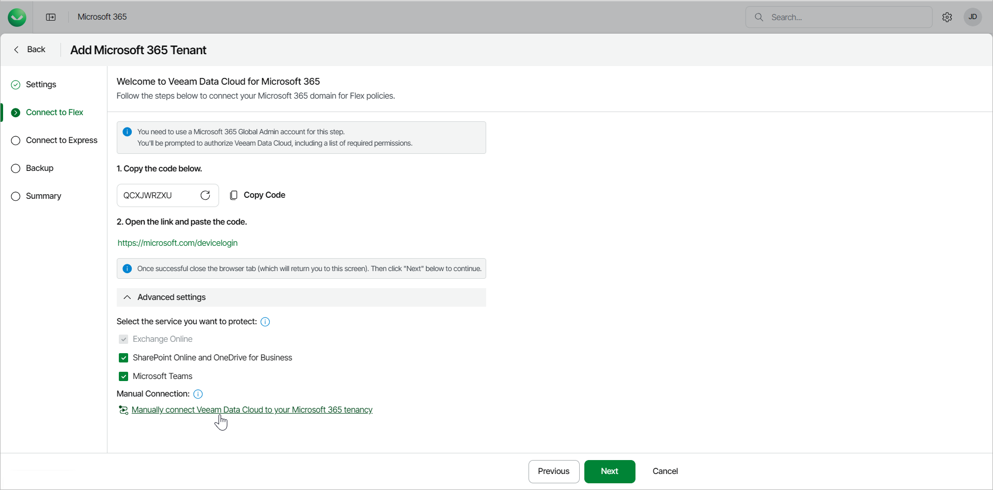Show info tooltip for service selection

tap(265, 322)
